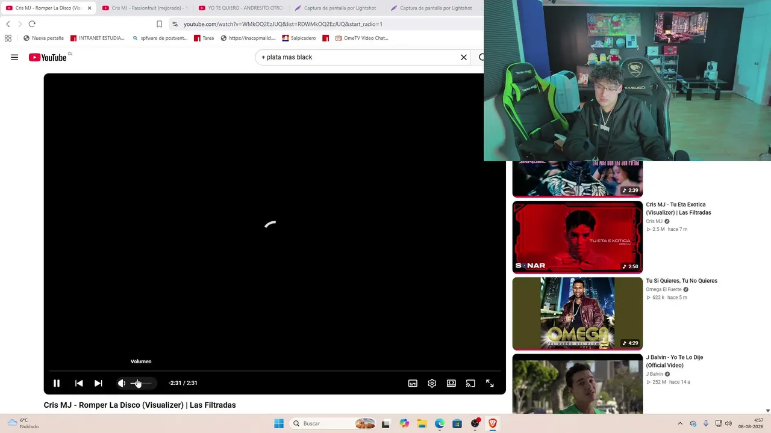Open the microphone tray icon
The width and height of the screenshot is (771, 433).
tap(705, 423)
